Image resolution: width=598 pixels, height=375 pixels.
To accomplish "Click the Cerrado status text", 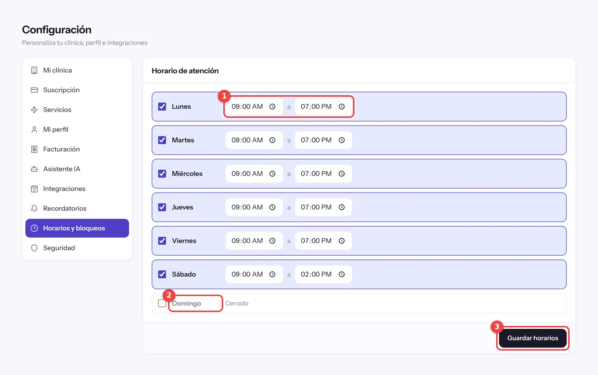I will 237,303.
